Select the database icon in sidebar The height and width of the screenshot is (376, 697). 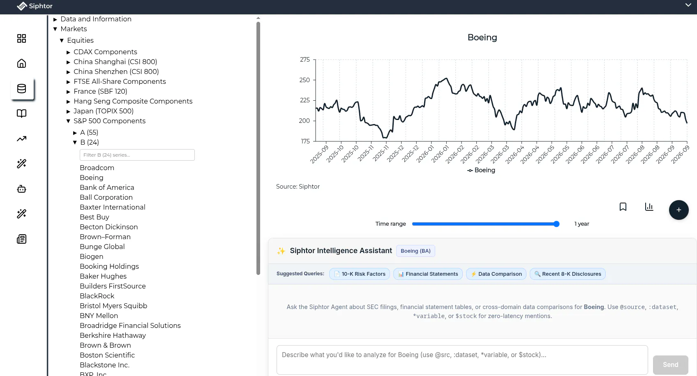tap(21, 88)
